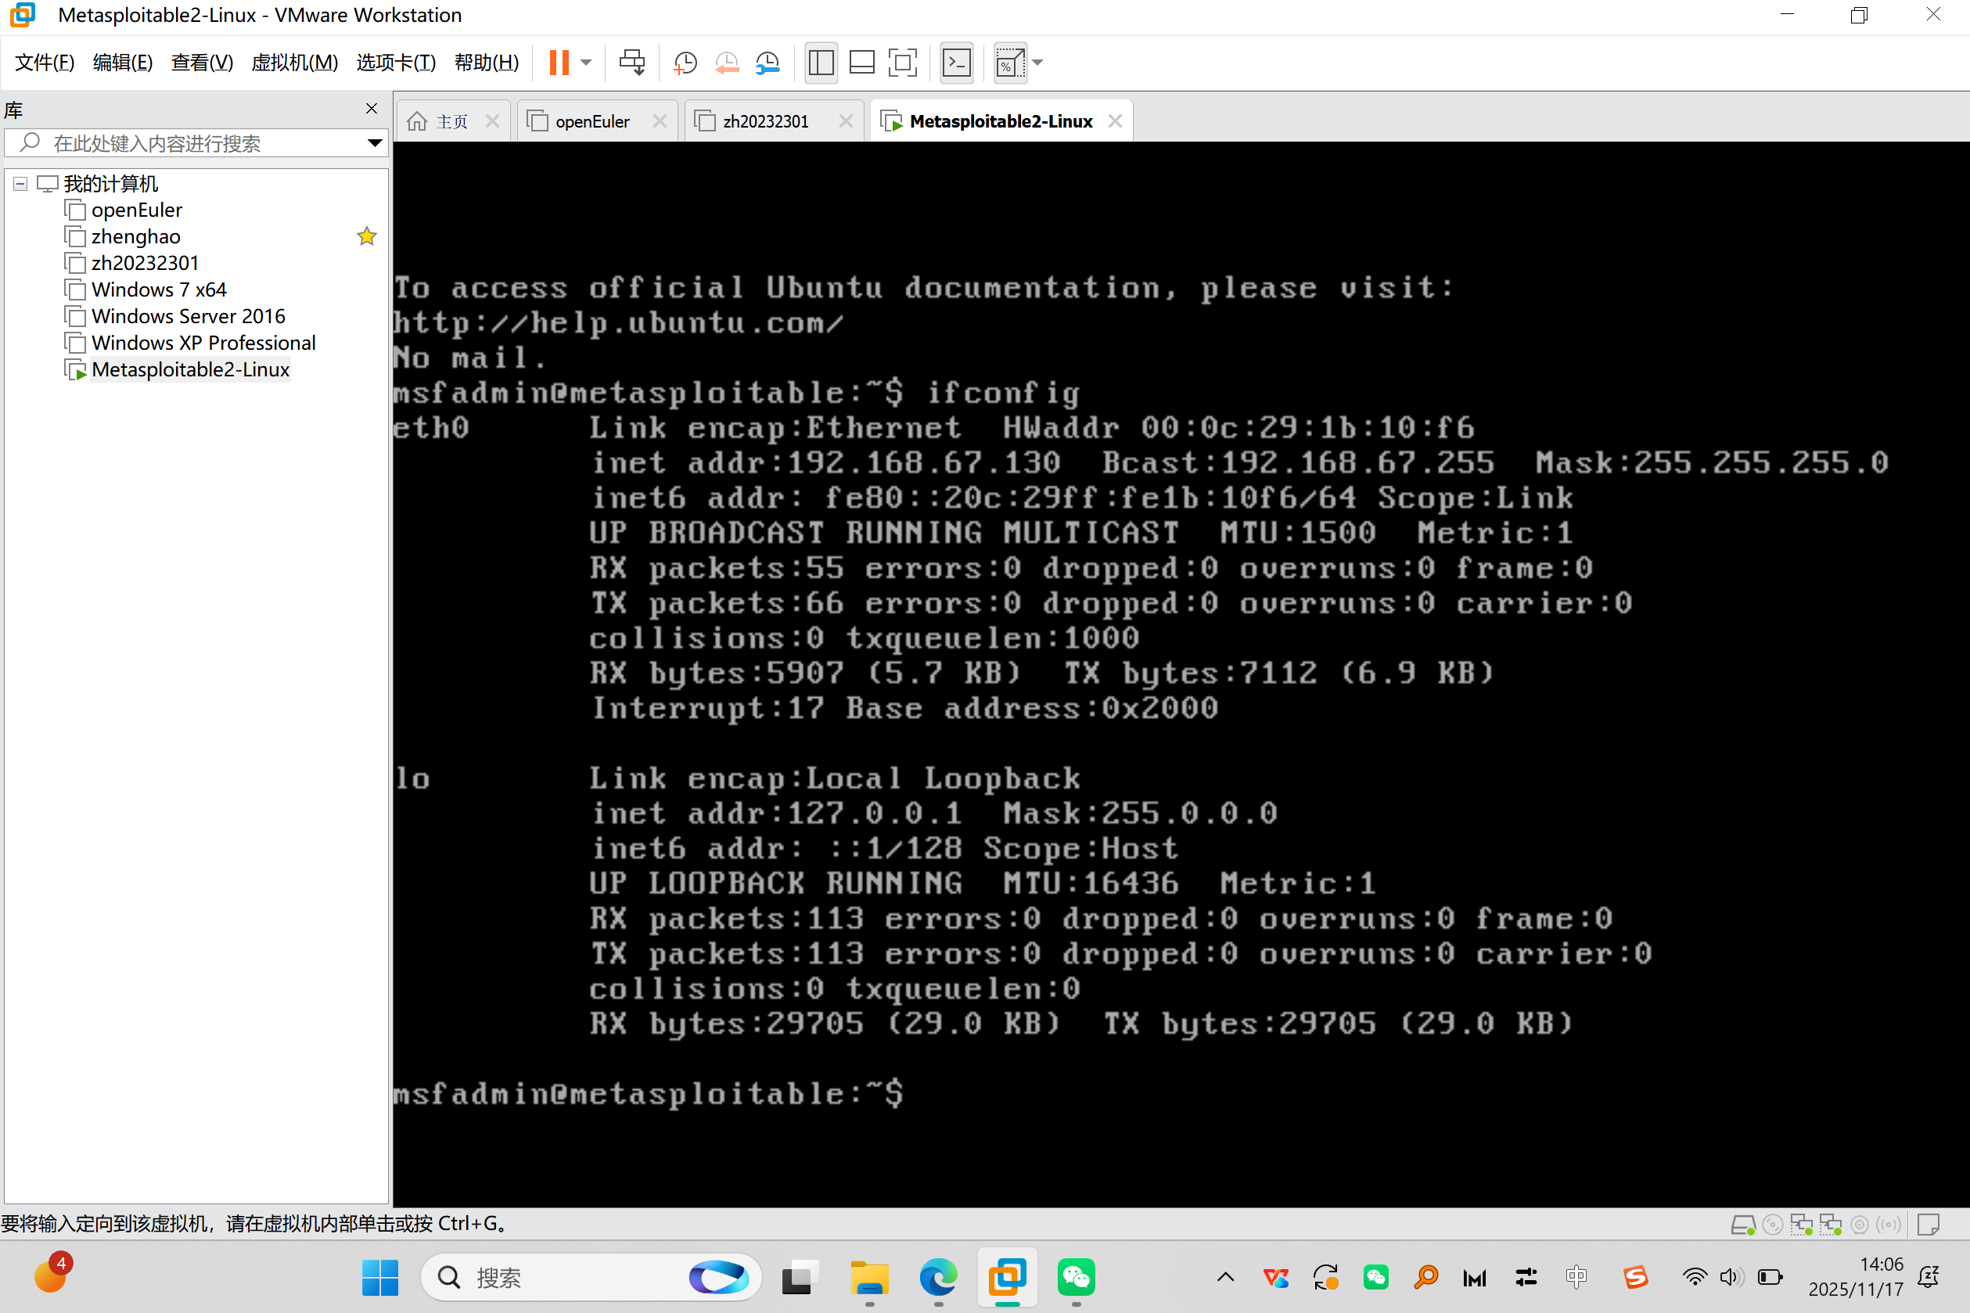Open the library search dropdown arrow
1970x1313 pixels.
pyautogui.click(x=375, y=143)
